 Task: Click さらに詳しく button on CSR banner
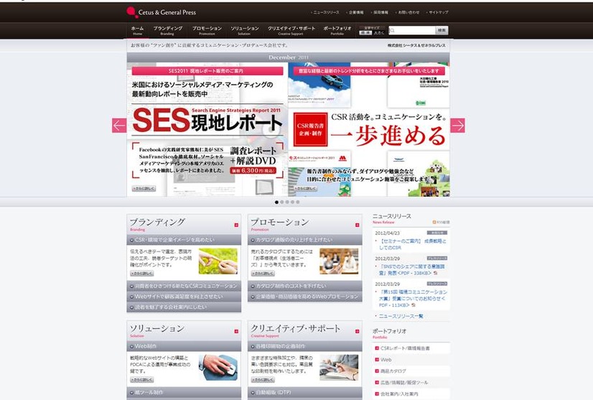point(305,188)
